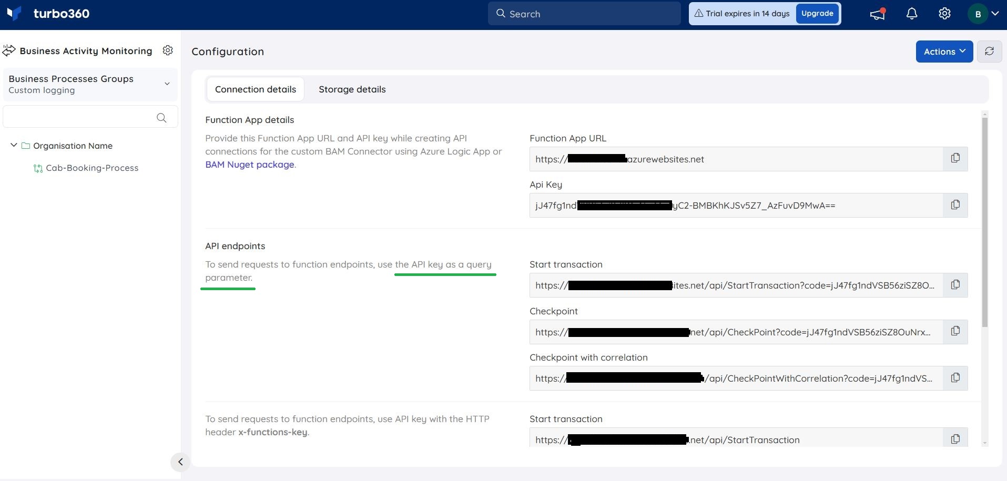This screenshot has width=1007, height=481.
Task: Copy the Function App URL
Action: coord(955,158)
